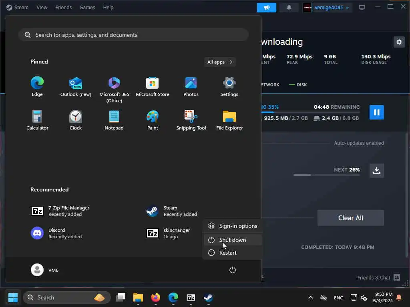Open Steam Help menu
Viewport: 410px width, 307px height.
(108, 7)
